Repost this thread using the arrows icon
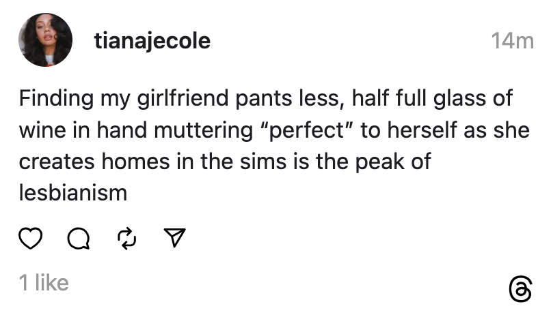Screen dimensions: 551x330 [x=126, y=238]
